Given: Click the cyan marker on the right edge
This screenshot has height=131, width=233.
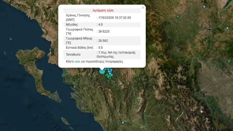Looking at the screenshot, I should [x=227, y=28].
